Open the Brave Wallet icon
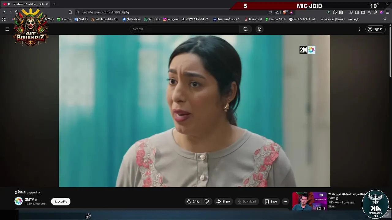The width and height of the screenshot is (392, 220). [363, 12]
